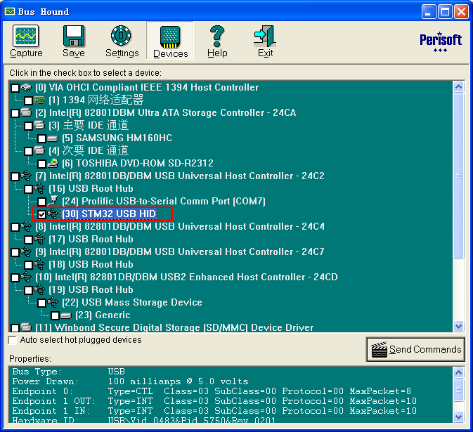The width and height of the screenshot is (473, 432).
Task: Click the 'Bus Type:' property line
Action: [x=69, y=372]
